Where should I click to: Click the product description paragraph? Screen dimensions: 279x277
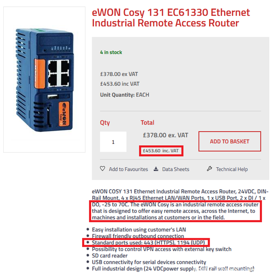180,204
